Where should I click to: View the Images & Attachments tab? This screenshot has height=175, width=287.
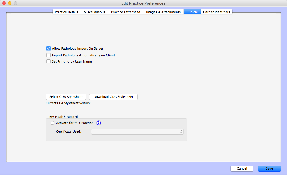click(163, 12)
